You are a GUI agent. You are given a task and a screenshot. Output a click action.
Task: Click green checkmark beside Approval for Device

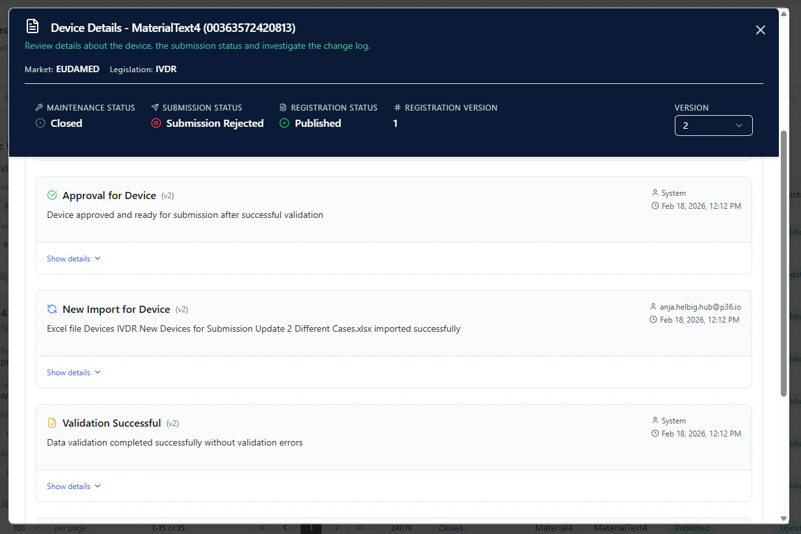[x=51, y=195]
